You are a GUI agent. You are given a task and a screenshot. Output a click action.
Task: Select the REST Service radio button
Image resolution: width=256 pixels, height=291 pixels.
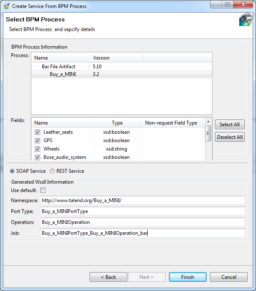click(52, 171)
